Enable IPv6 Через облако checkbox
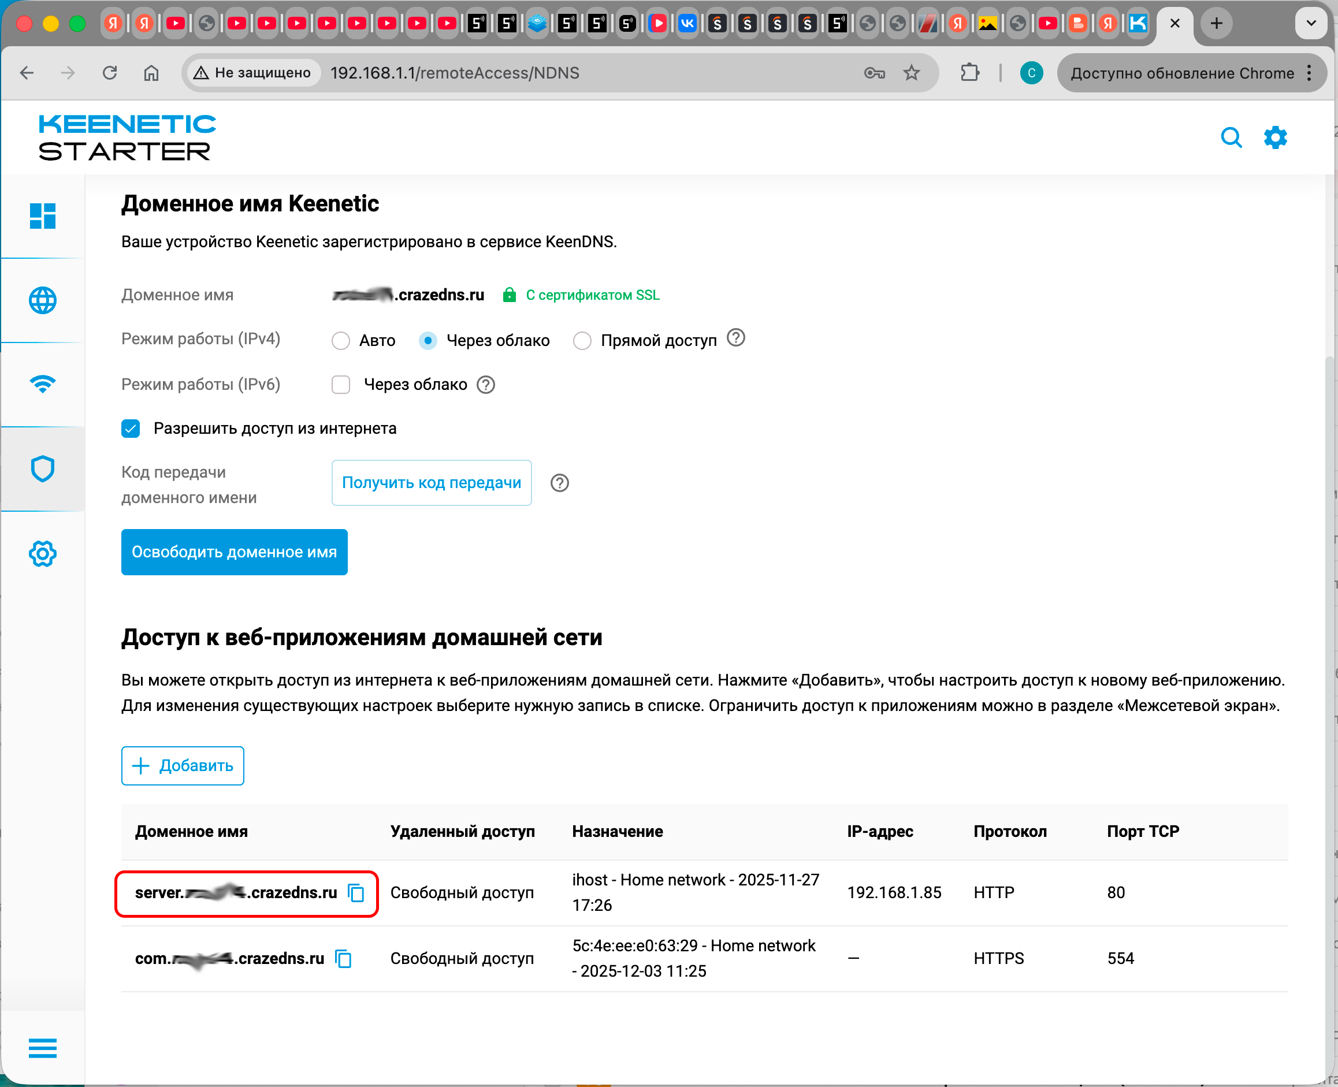 [341, 385]
